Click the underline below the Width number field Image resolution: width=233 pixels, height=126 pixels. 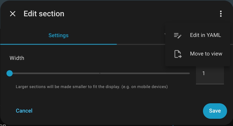210,84
